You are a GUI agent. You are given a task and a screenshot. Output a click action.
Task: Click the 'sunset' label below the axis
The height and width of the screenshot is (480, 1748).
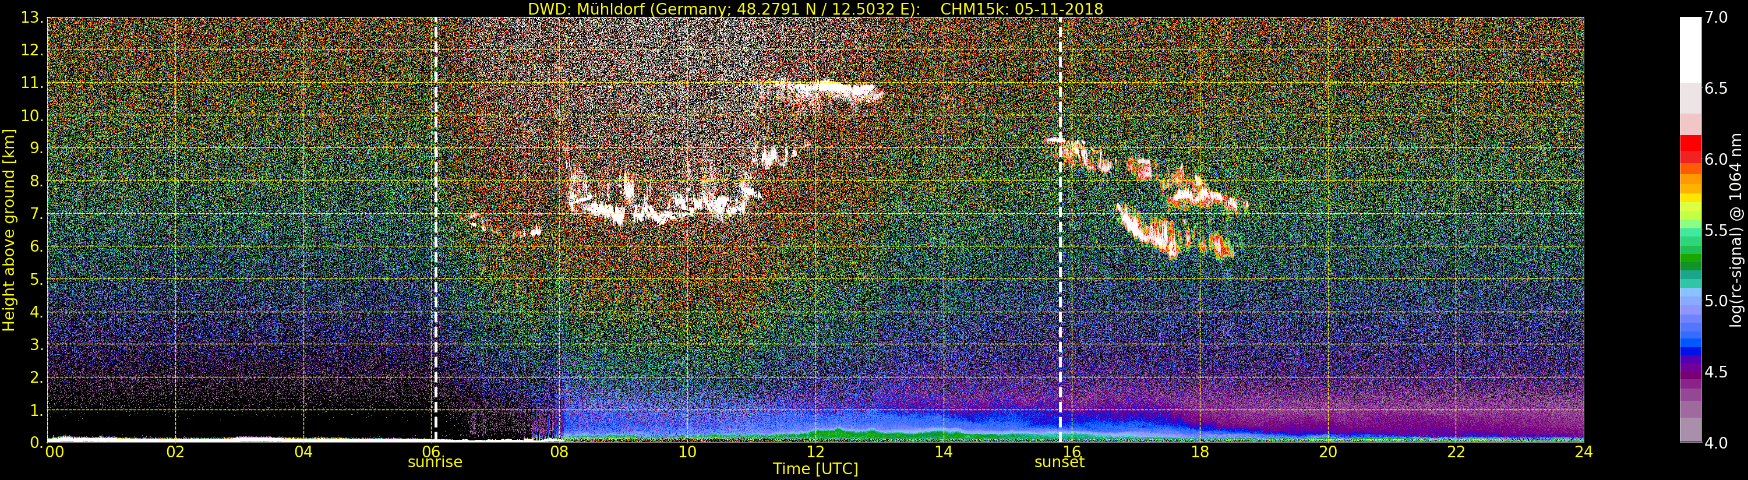point(1060,463)
